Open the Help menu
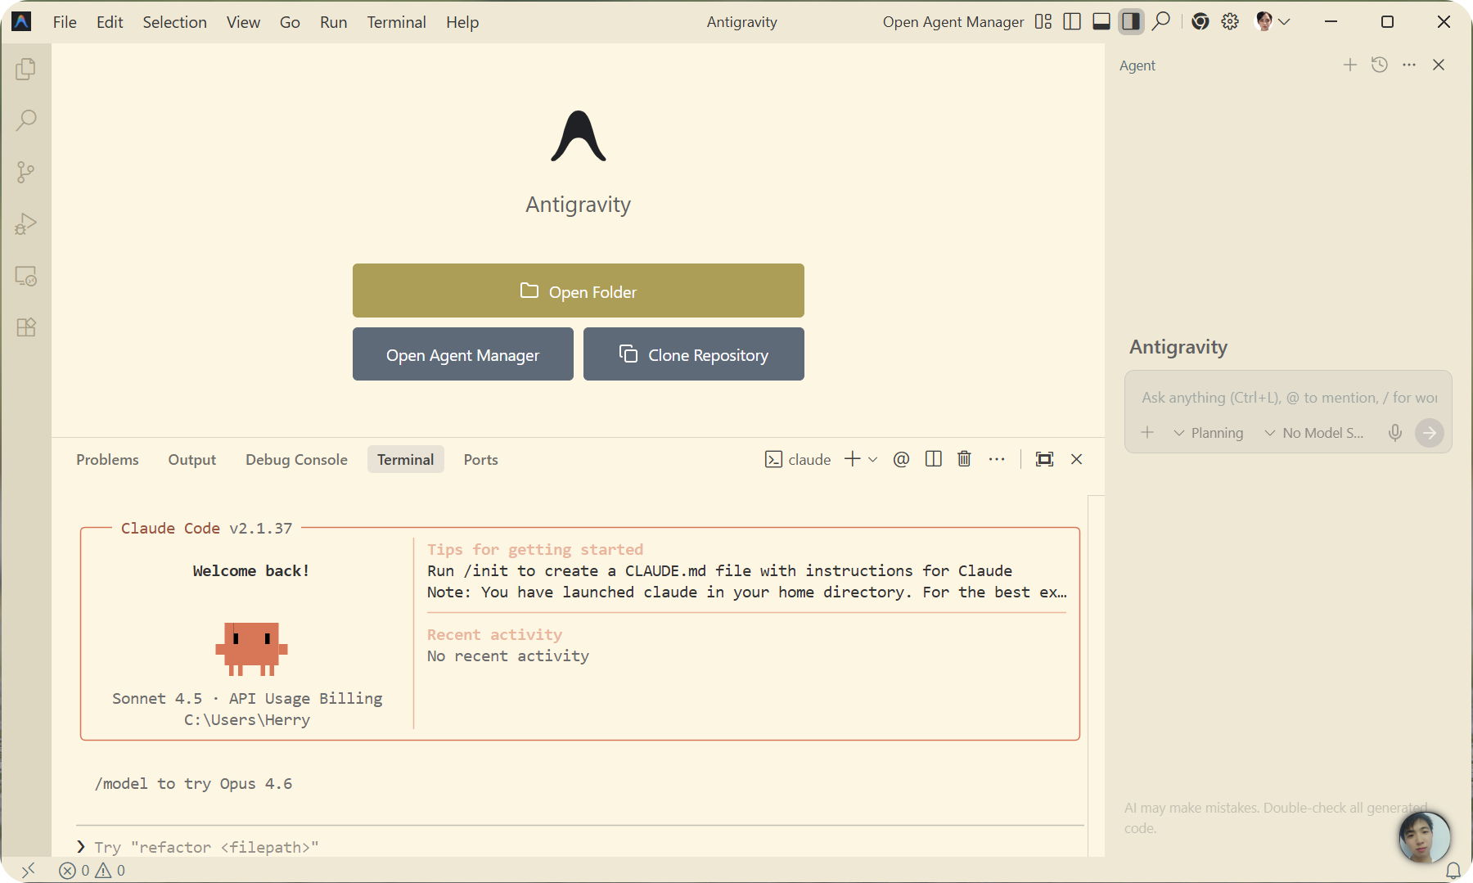This screenshot has width=1473, height=883. click(x=462, y=22)
